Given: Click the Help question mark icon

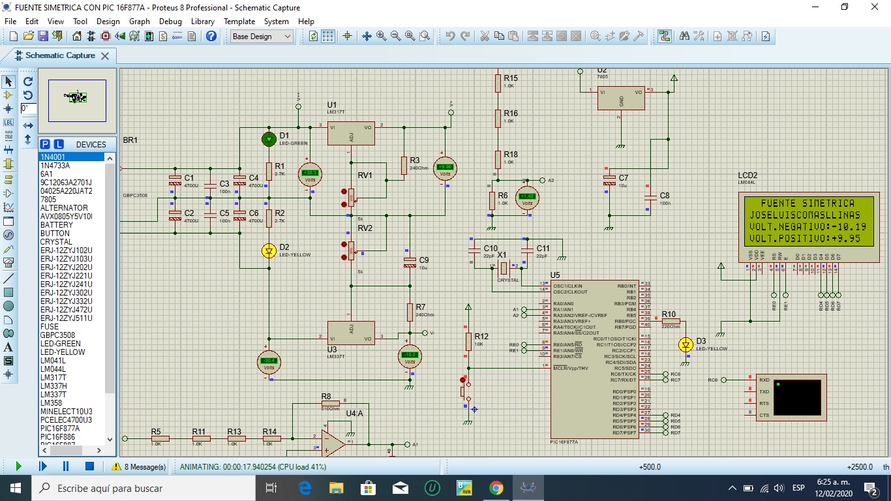Looking at the screenshot, I should [x=211, y=37].
